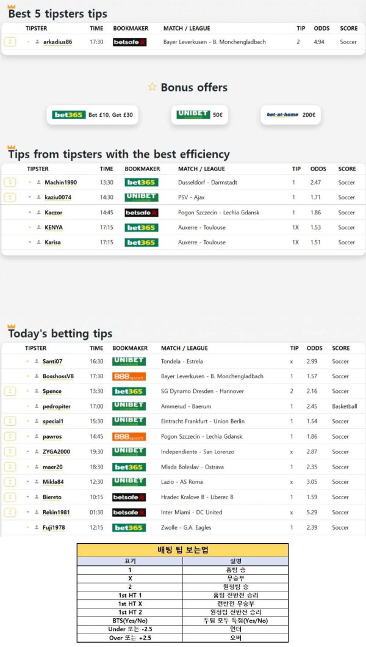Click the star icon beside Bonus offers
This screenshot has width=366, height=647.
point(152,87)
